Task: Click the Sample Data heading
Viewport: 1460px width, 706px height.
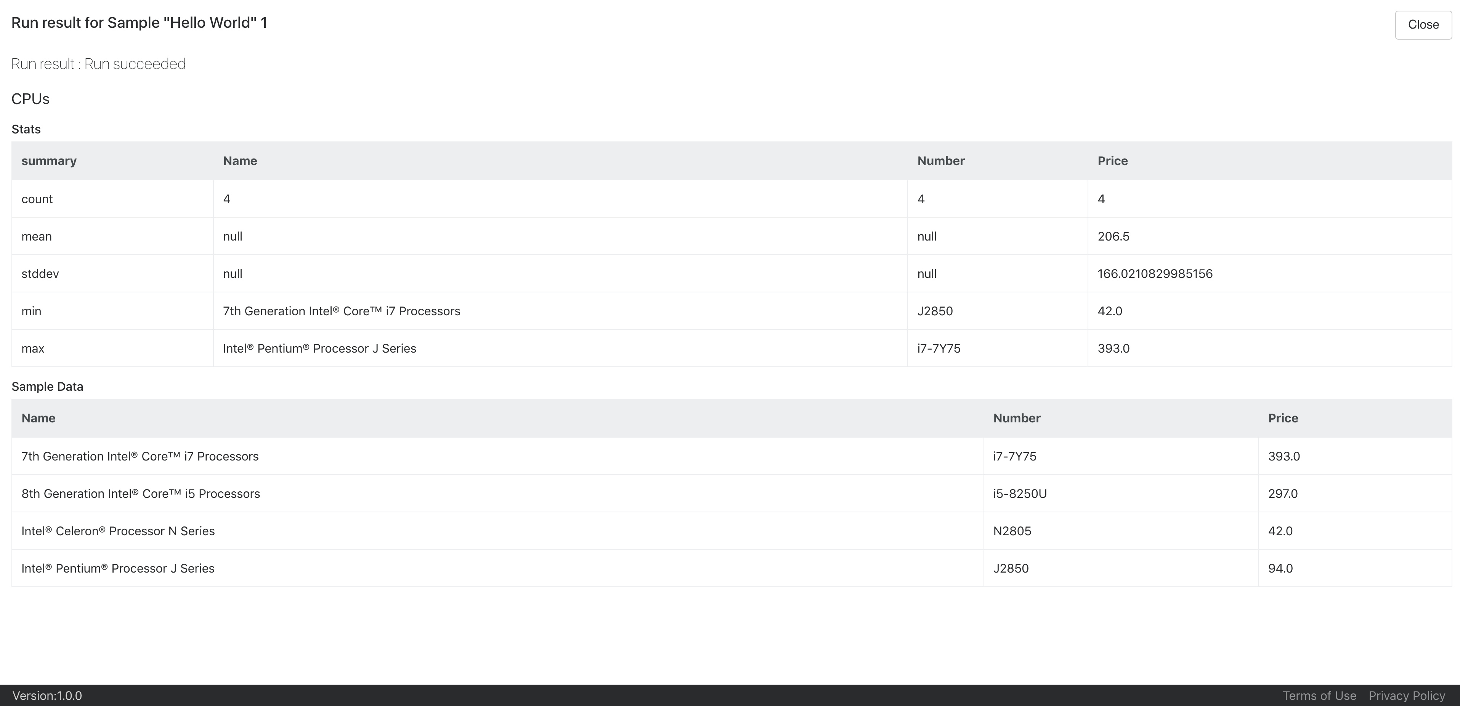Action: 47,387
